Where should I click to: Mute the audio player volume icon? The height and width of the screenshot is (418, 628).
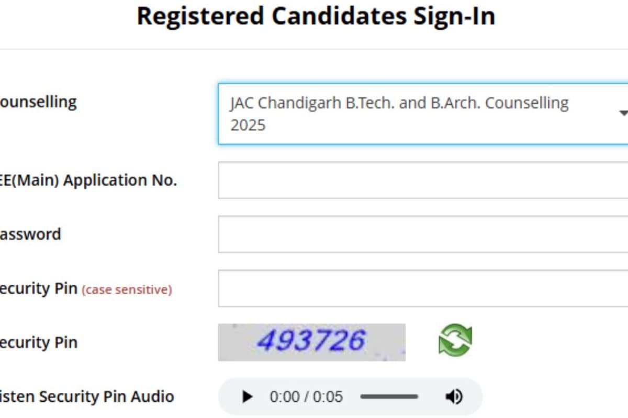coord(454,397)
